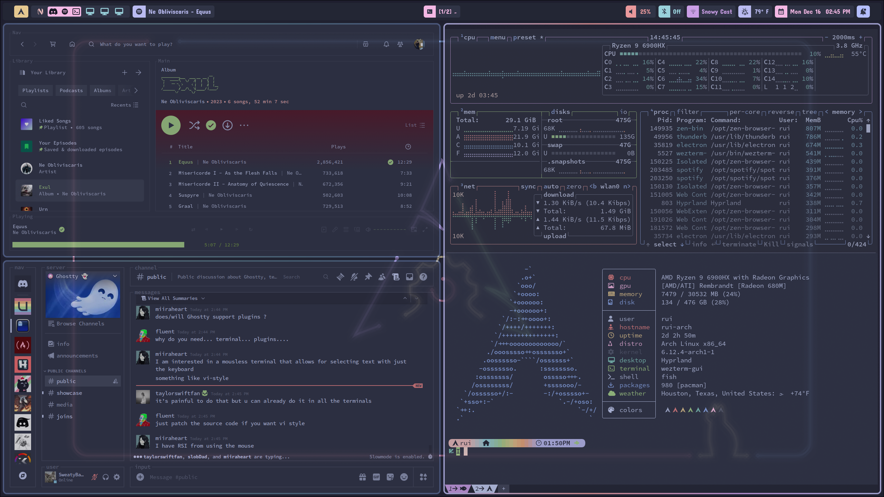884x497 pixels.
Task: Click the plus icon in Your Library
Action: [125, 72]
